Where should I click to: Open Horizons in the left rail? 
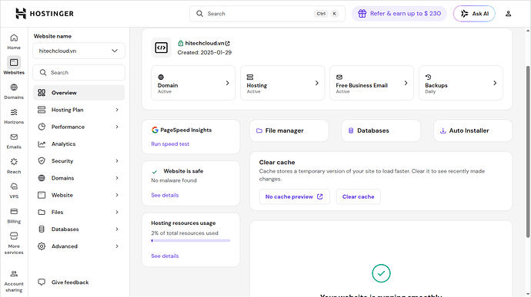14,117
